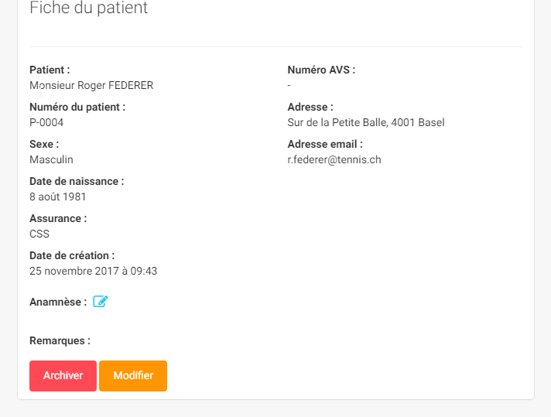This screenshot has height=417, width=551.
Task: Click the Remarques label
Action: point(60,340)
